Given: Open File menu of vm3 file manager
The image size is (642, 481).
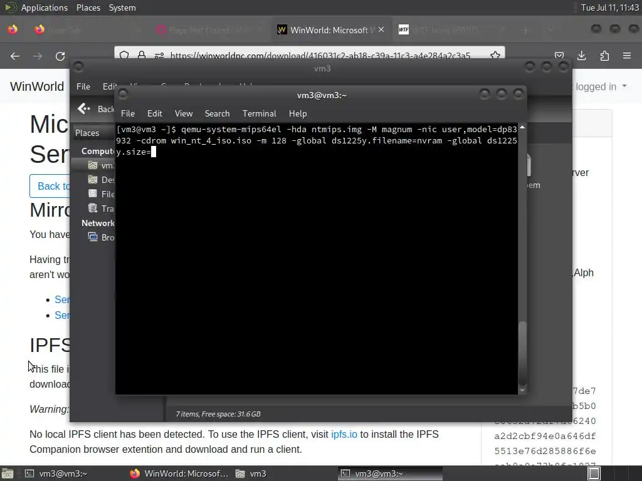Looking at the screenshot, I should pos(83,86).
